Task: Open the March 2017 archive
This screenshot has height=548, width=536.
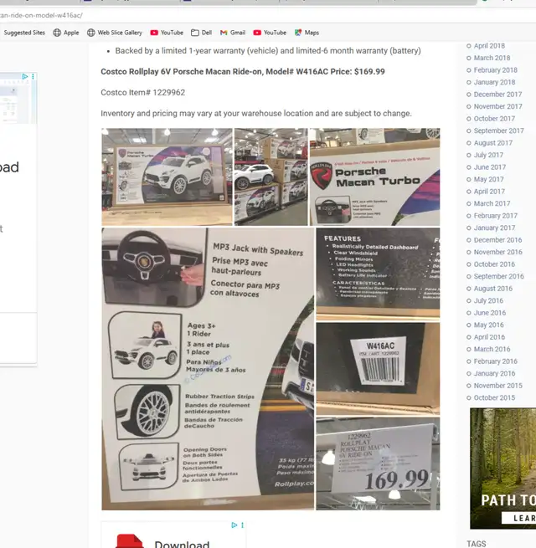Action: point(492,203)
